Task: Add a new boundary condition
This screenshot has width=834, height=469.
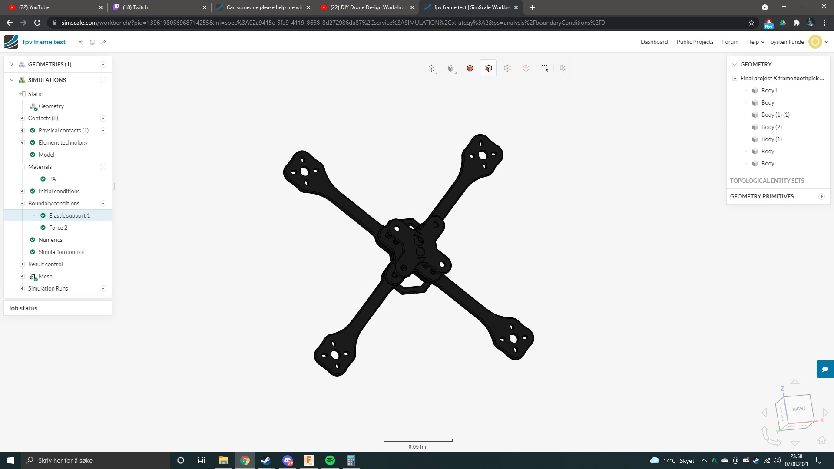Action: (103, 204)
